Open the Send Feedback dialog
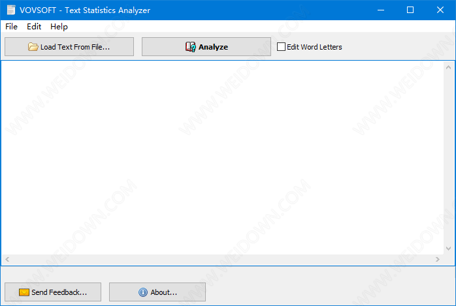456x306 pixels. coord(53,292)
